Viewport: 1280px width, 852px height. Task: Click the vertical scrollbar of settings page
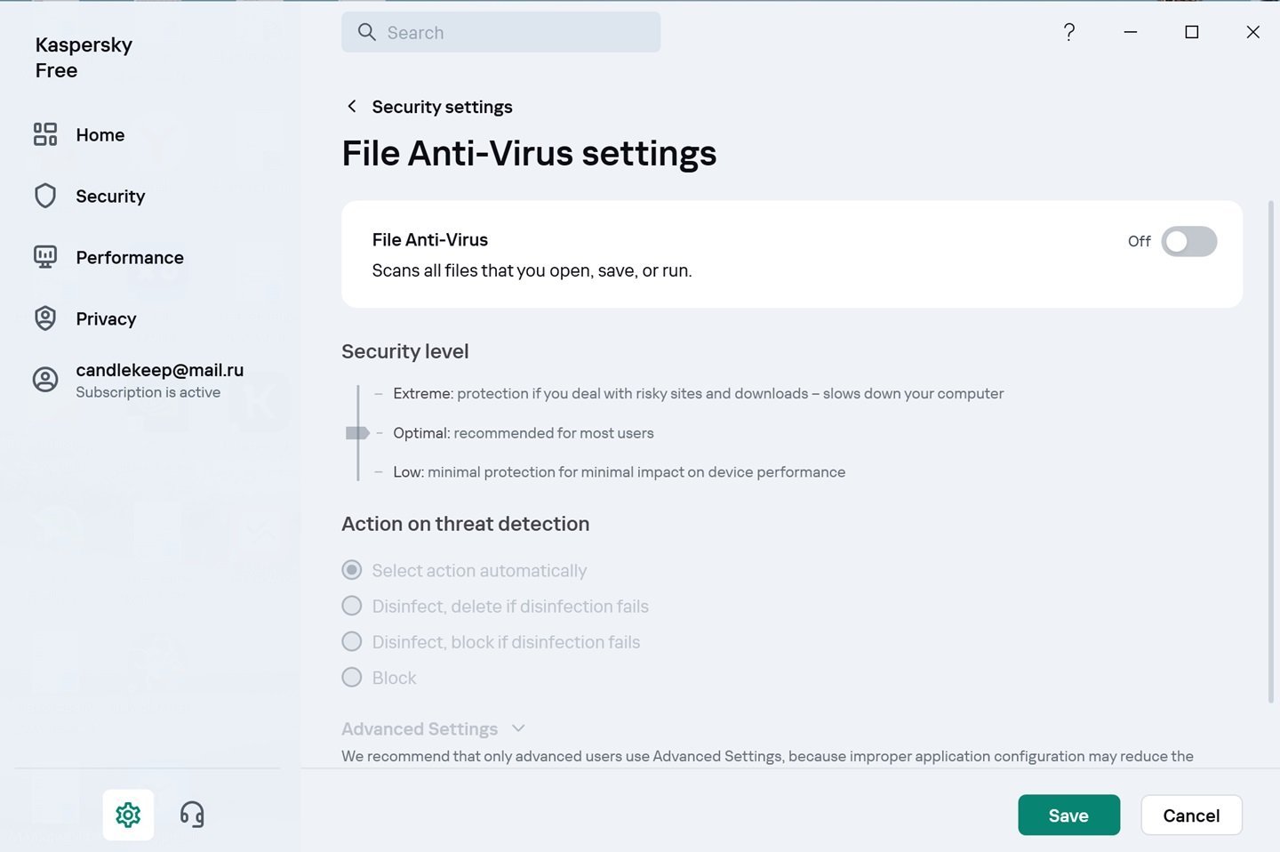point(1270,452)
